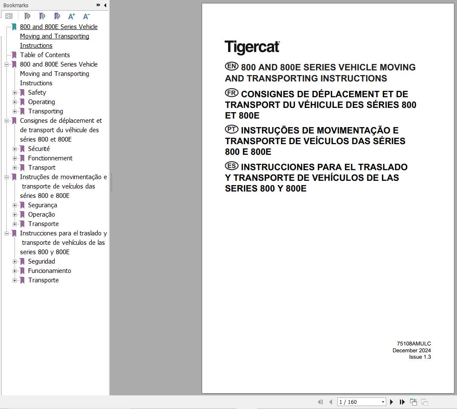Click the bookmark destination/properties icon
Image resolution: width=457 pixels, height=409 pixels.
pos(57,16)
